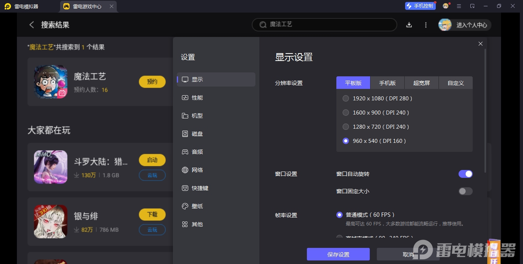Toggle 窗口固定大小 switch
Screen dimensions: 523x264
[466, 191]
